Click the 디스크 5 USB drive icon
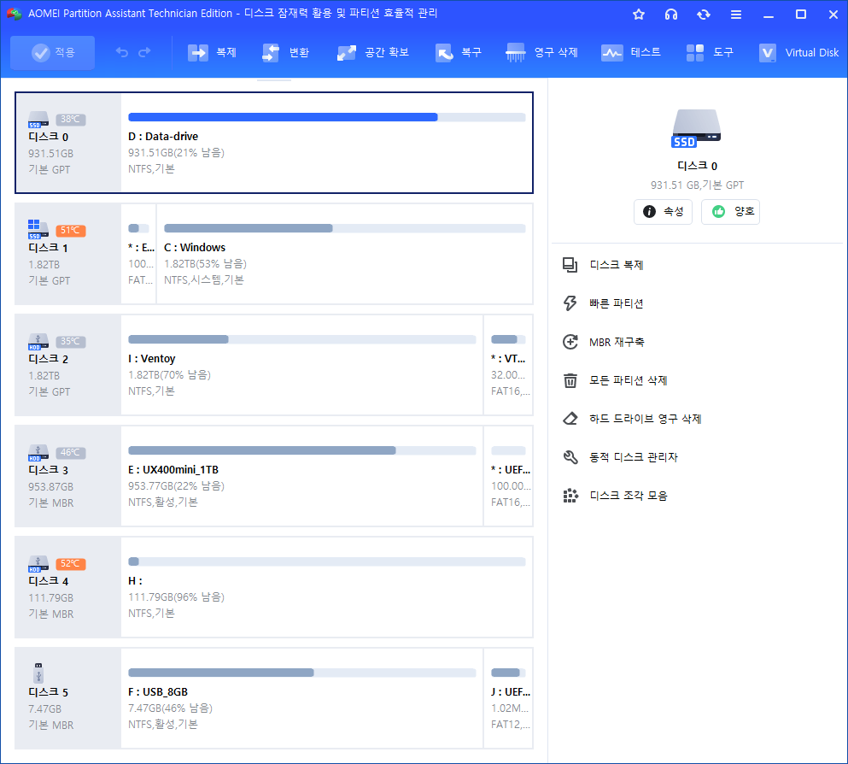This screenshot has width=848, height=764. point(38,673)
